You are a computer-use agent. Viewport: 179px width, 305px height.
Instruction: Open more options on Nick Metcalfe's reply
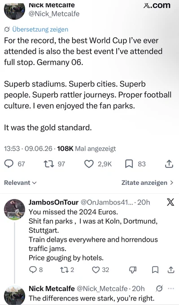pyautogui.click(x=171, y=288)
